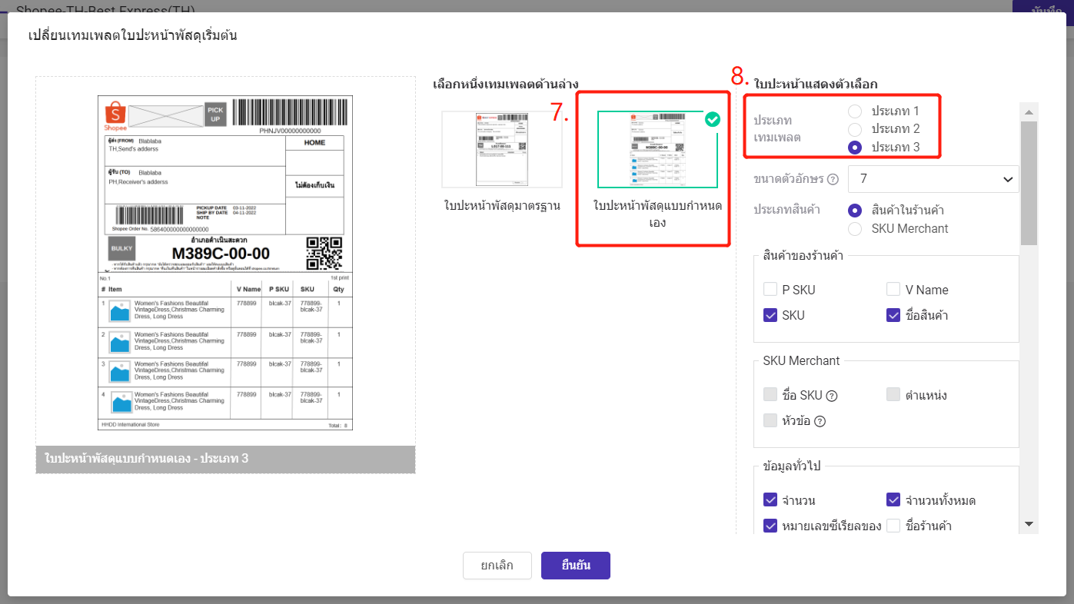Open the font size dropdown showing 7
This screenshot has height=604, width=1074.
(933, 179)
